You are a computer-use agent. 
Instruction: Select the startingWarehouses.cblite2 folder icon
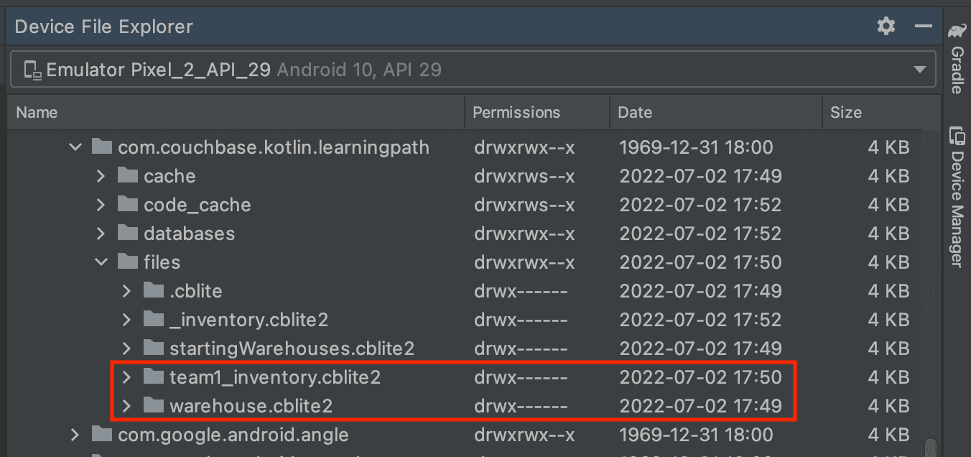point(154,348)
